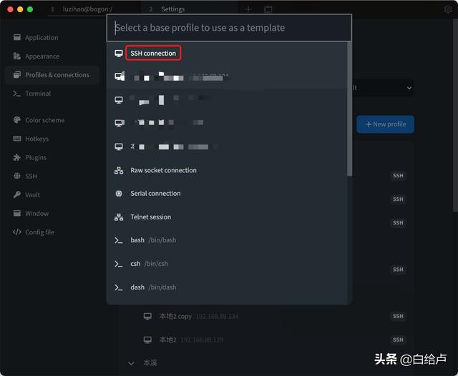Image resolution: width=458 pixels, height=376 pixels.
Task: Click the Hotkeys keyboard icon
Action: 17,139
